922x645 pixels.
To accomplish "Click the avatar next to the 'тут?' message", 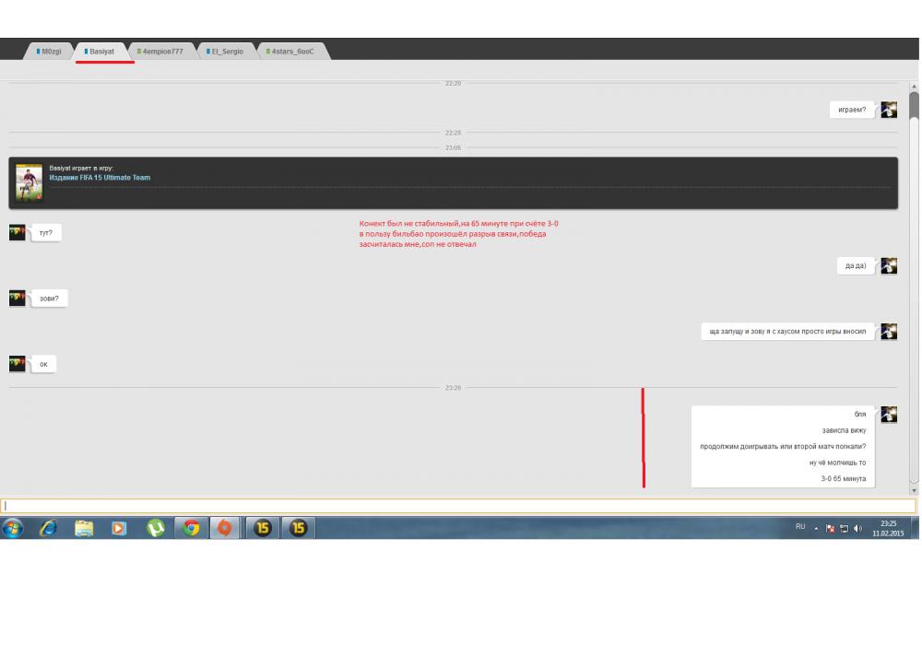I will [x=18, y=232].
